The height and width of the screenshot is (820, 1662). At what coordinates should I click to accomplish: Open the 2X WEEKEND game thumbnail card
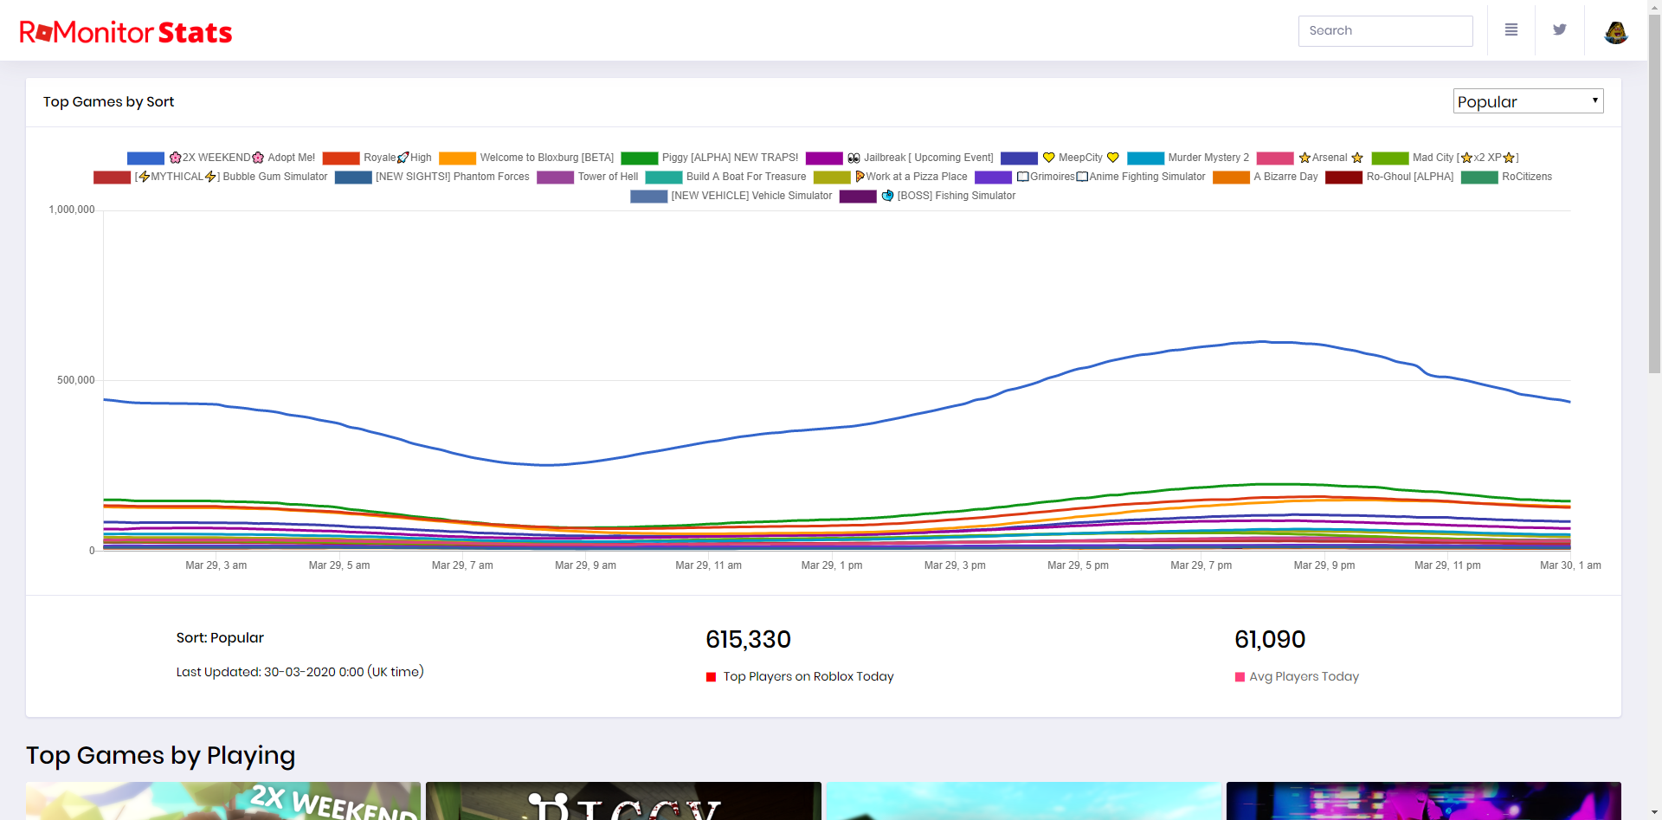click(223, 801)
